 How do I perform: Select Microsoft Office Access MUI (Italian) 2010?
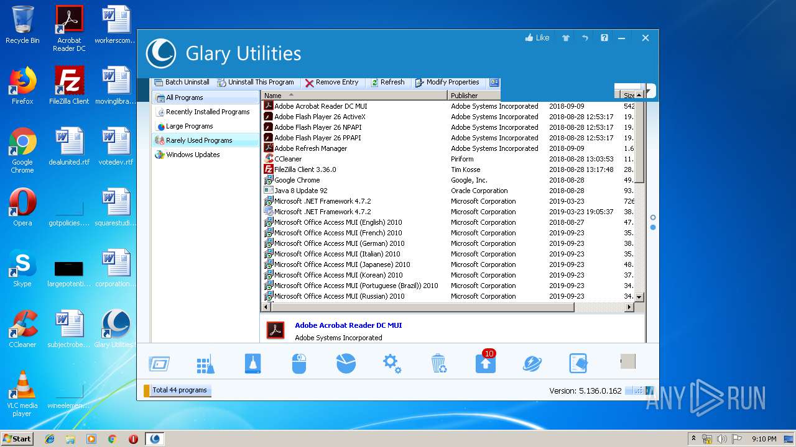tap(448, 254)
